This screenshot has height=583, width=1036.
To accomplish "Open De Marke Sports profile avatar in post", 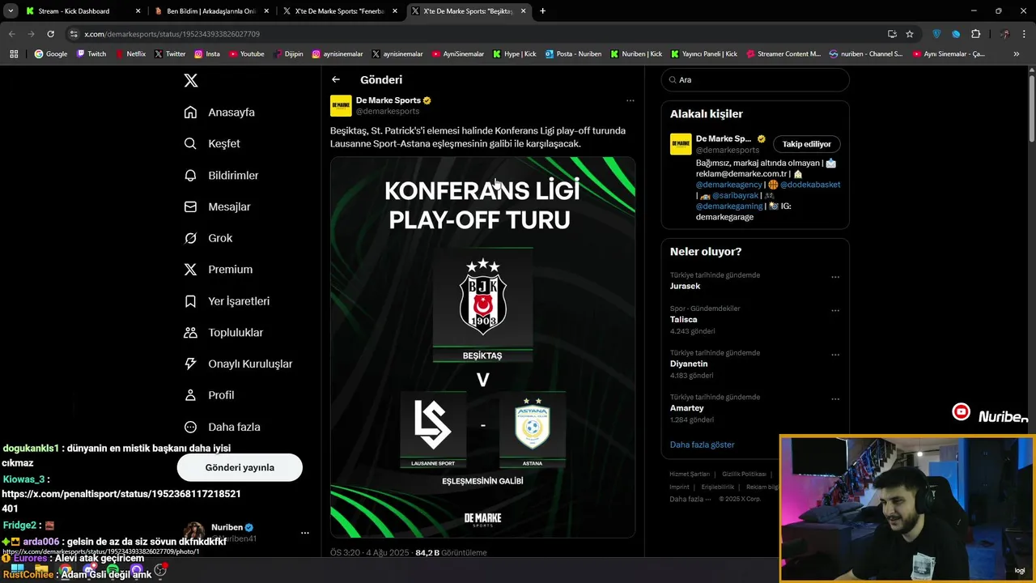I will click(341, 105).
